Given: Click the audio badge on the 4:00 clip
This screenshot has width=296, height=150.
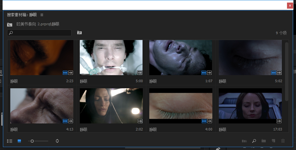Looking at the screenshot, I should click(209, 121).
